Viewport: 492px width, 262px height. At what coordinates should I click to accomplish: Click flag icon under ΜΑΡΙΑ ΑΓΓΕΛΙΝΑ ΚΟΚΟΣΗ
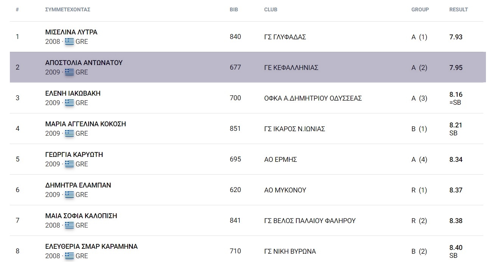tap(69, 133)
